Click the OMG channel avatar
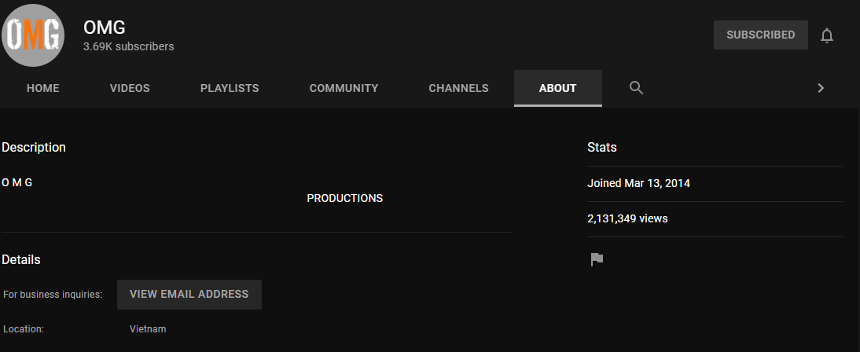The image size is (860, 352). [33, 35]
